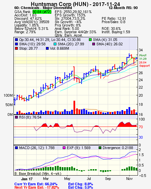This screenshot has height=189, width=151.
Task: Click the red Stop legend square
Action: (16, 48)
